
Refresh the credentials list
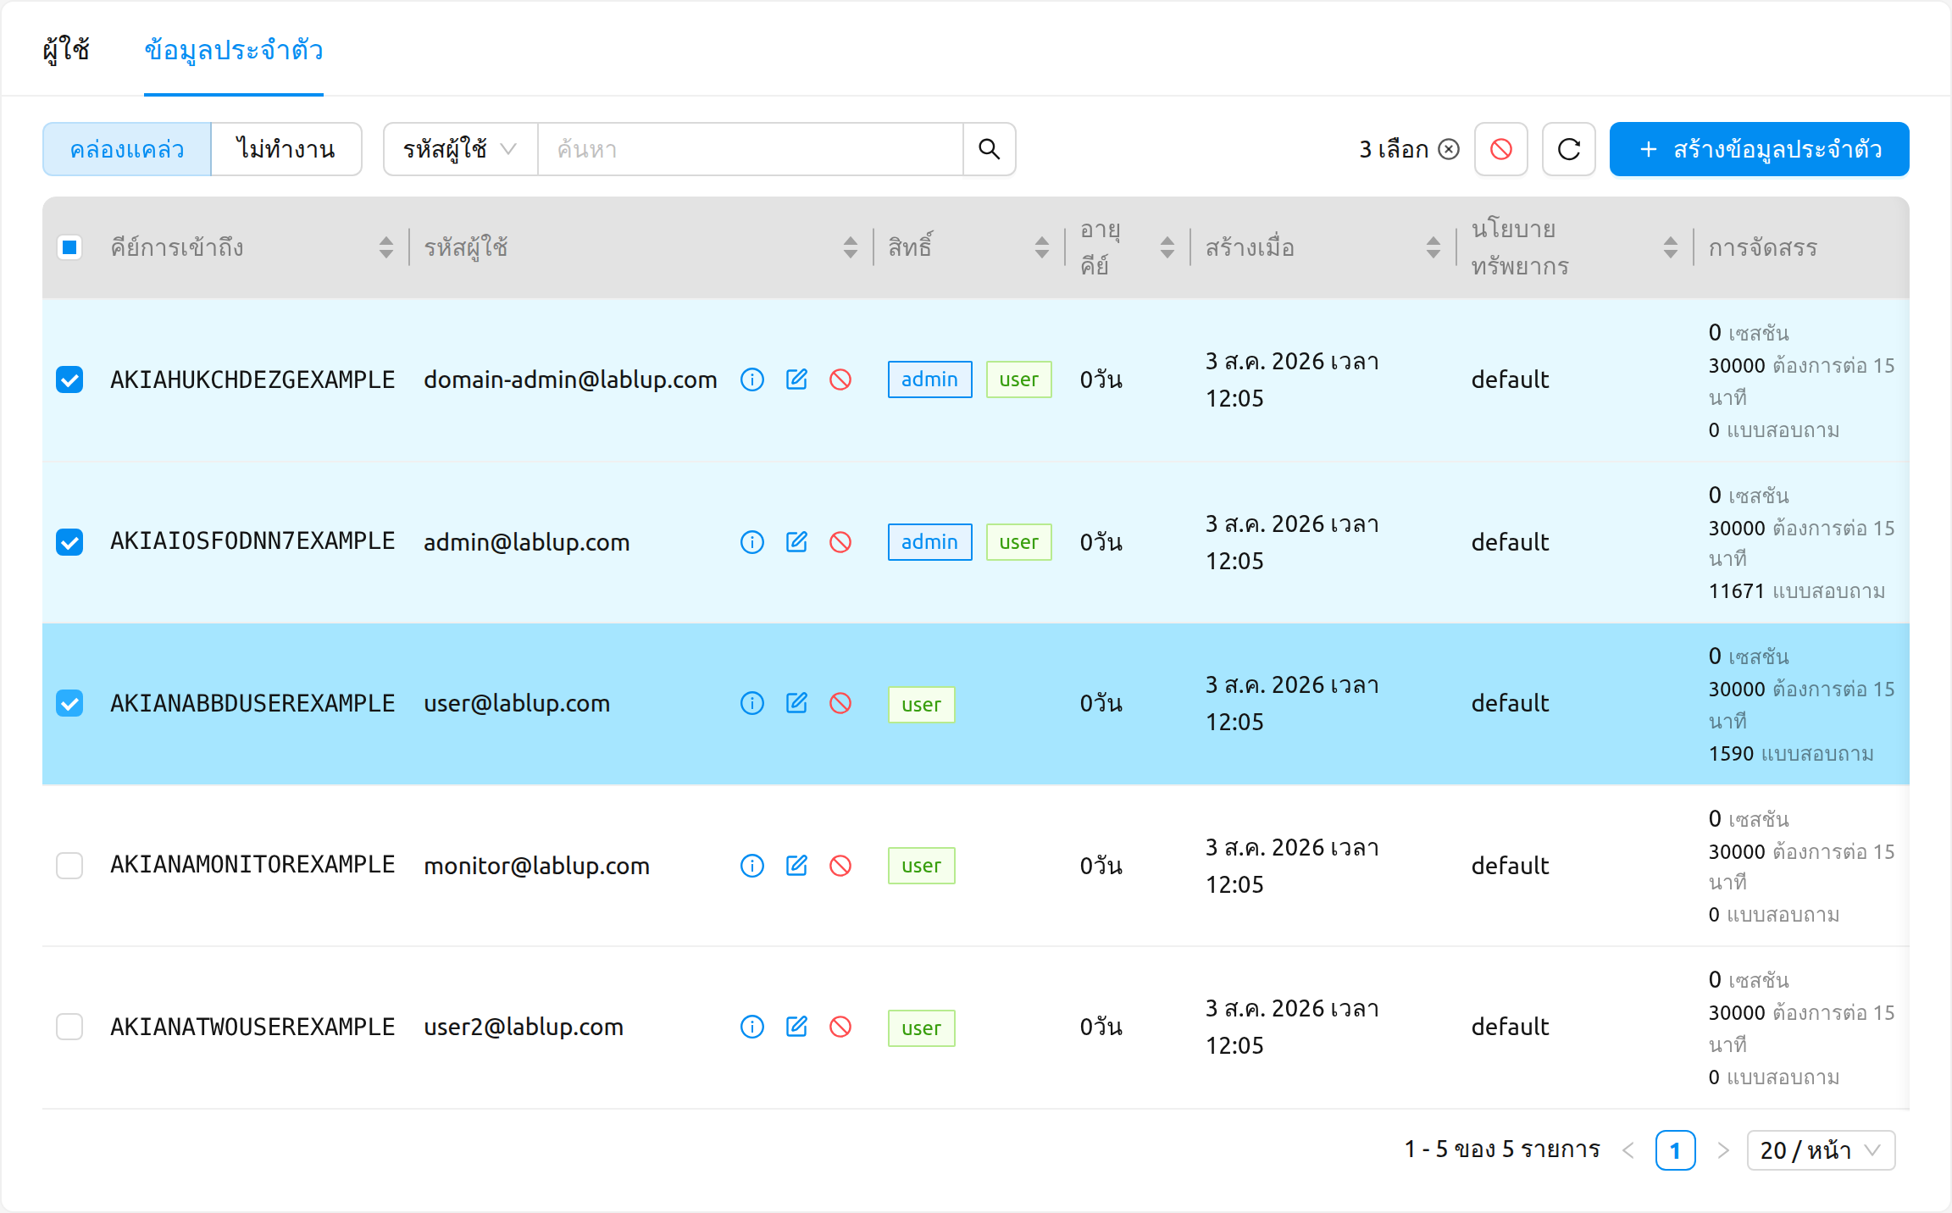pos(1569,149)
